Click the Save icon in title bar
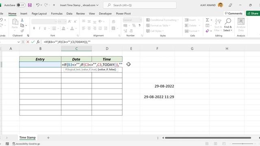The height and width of the screenshot is (146, 260). click(30, 5)
